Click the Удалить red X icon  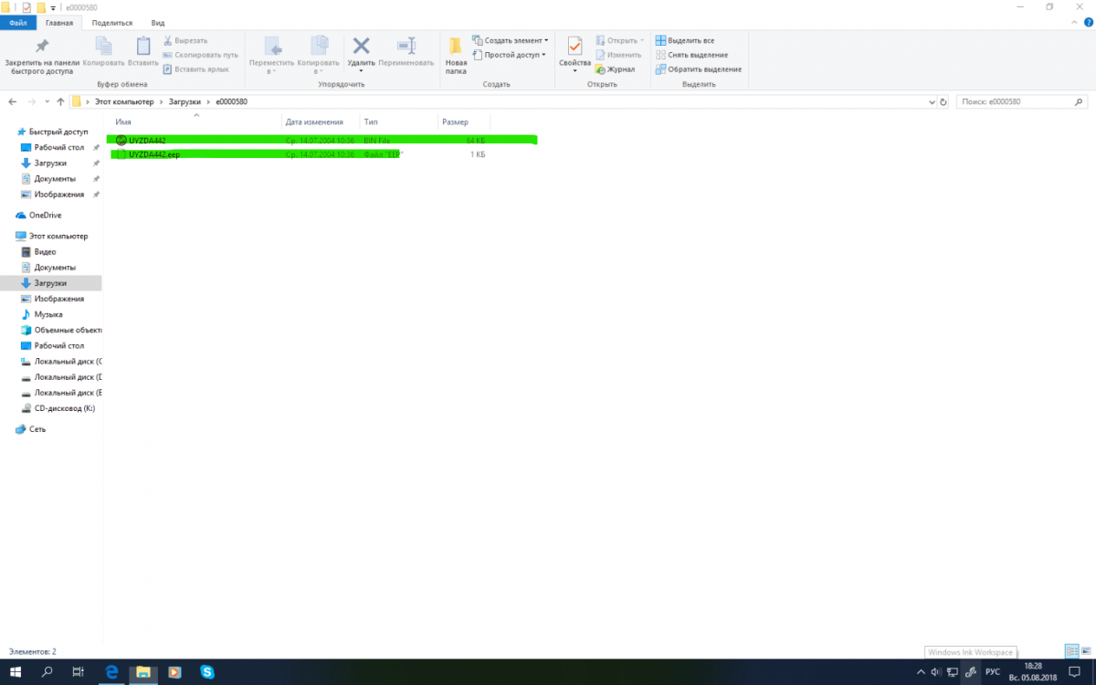click(x=362, y=46)
